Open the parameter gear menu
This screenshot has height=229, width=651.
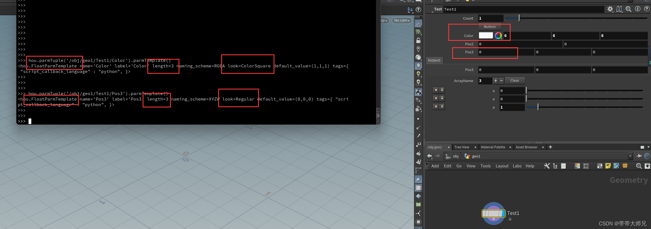tap(610, 9)
